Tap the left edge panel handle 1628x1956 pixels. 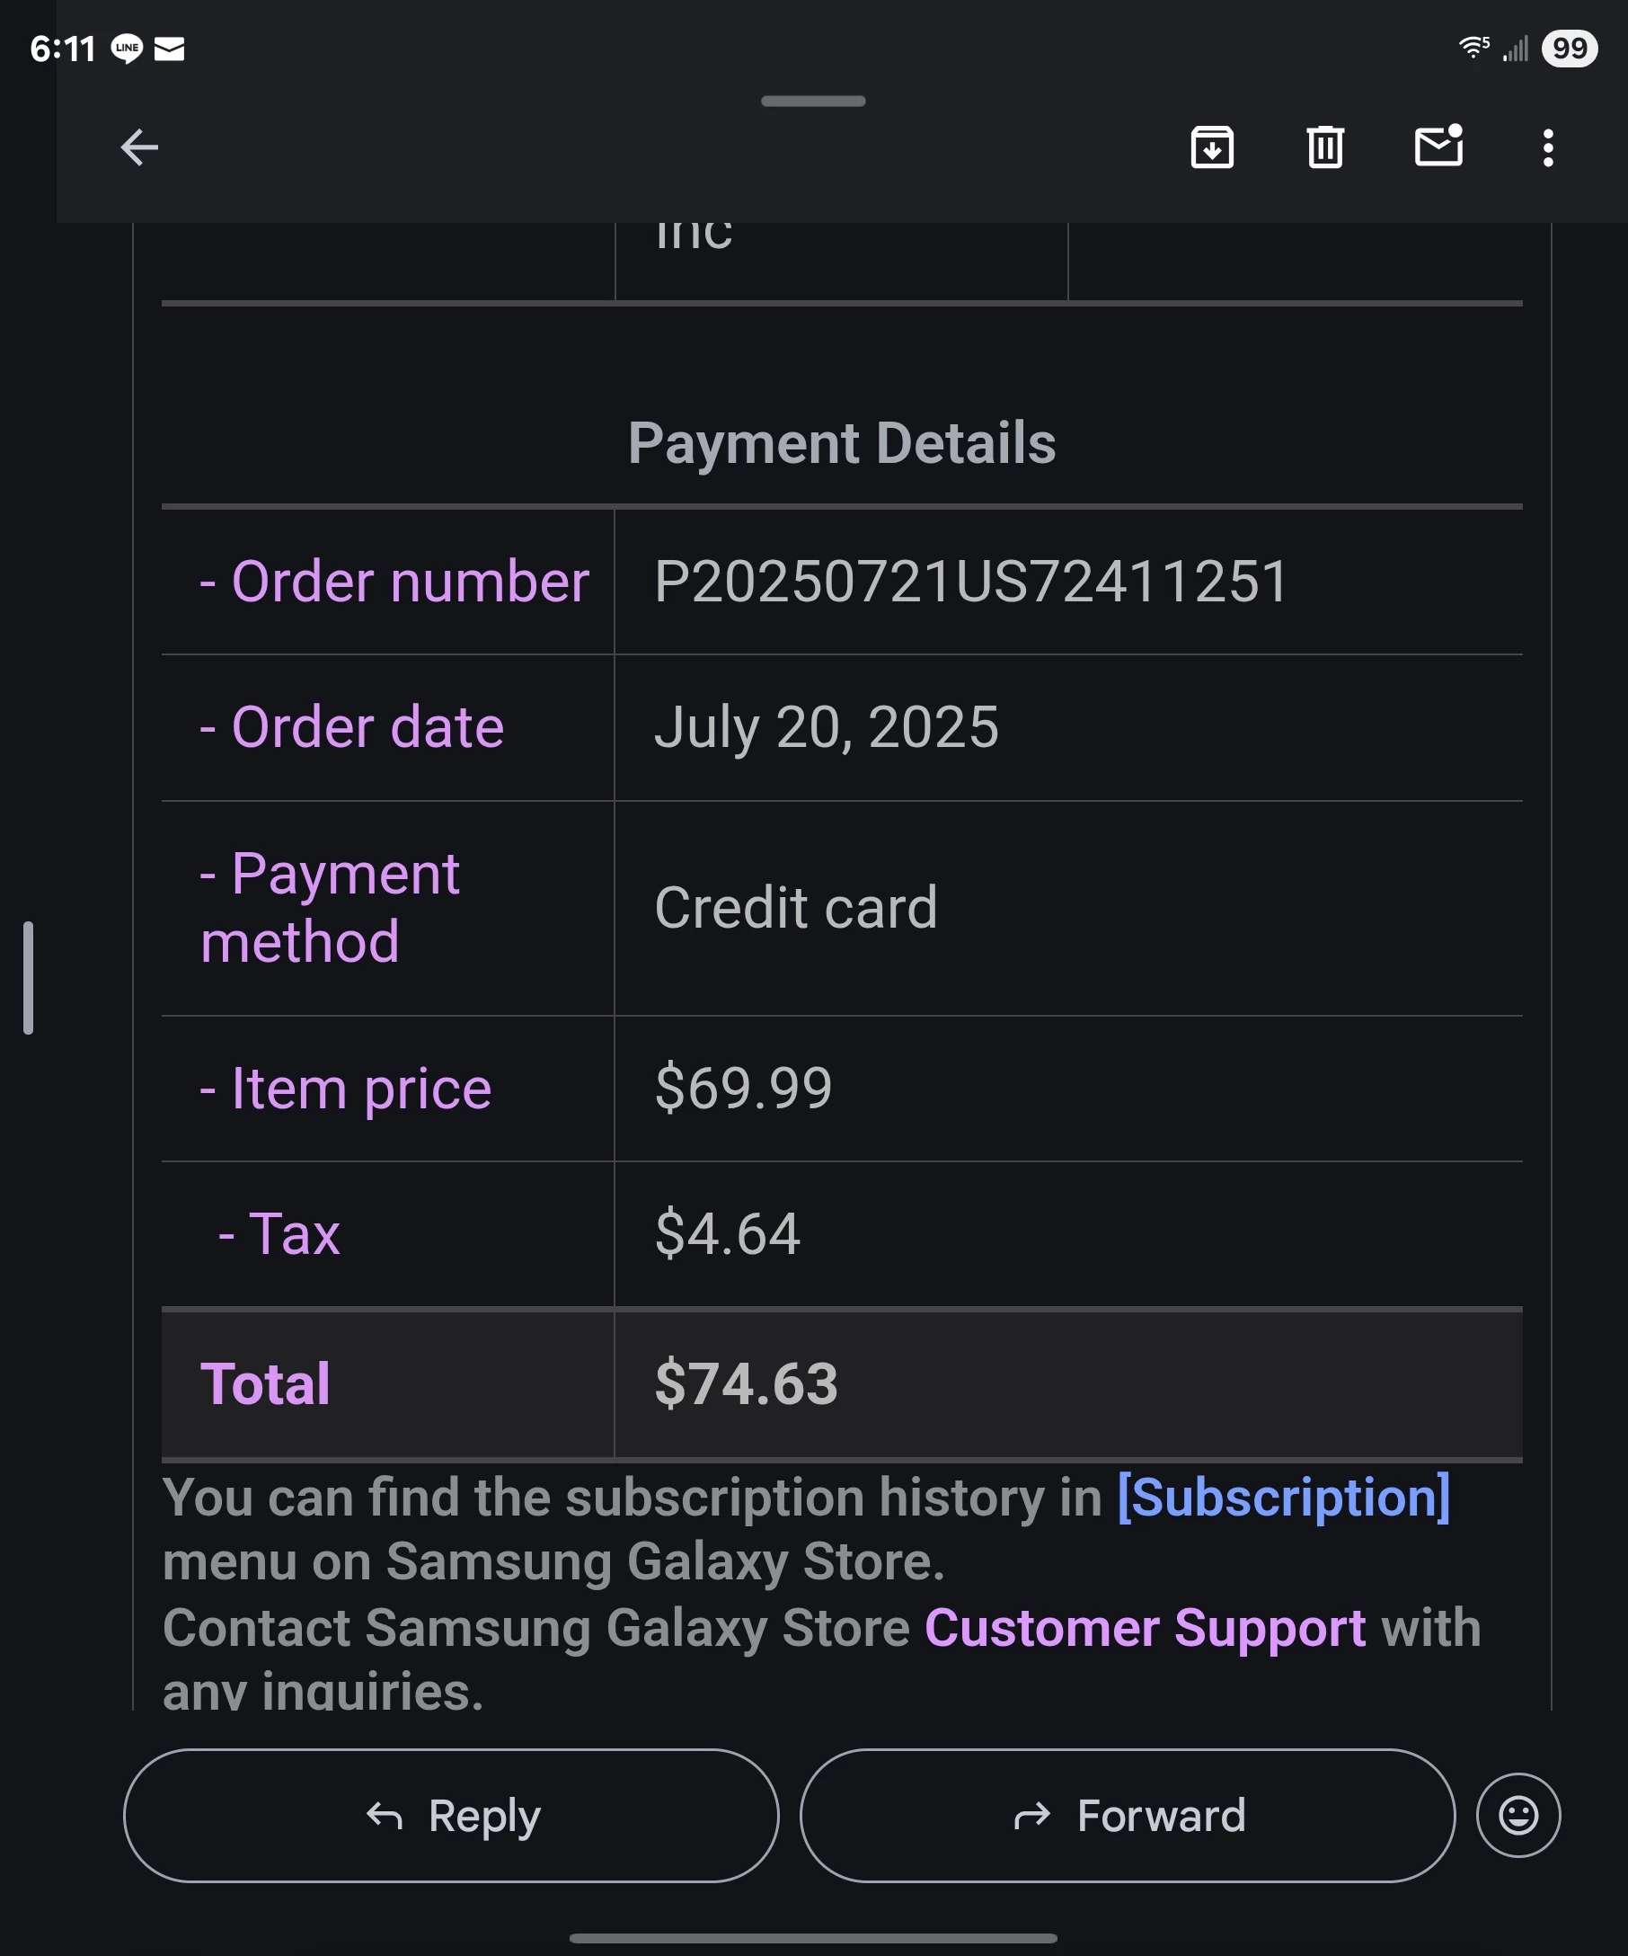tap(28, 977)
